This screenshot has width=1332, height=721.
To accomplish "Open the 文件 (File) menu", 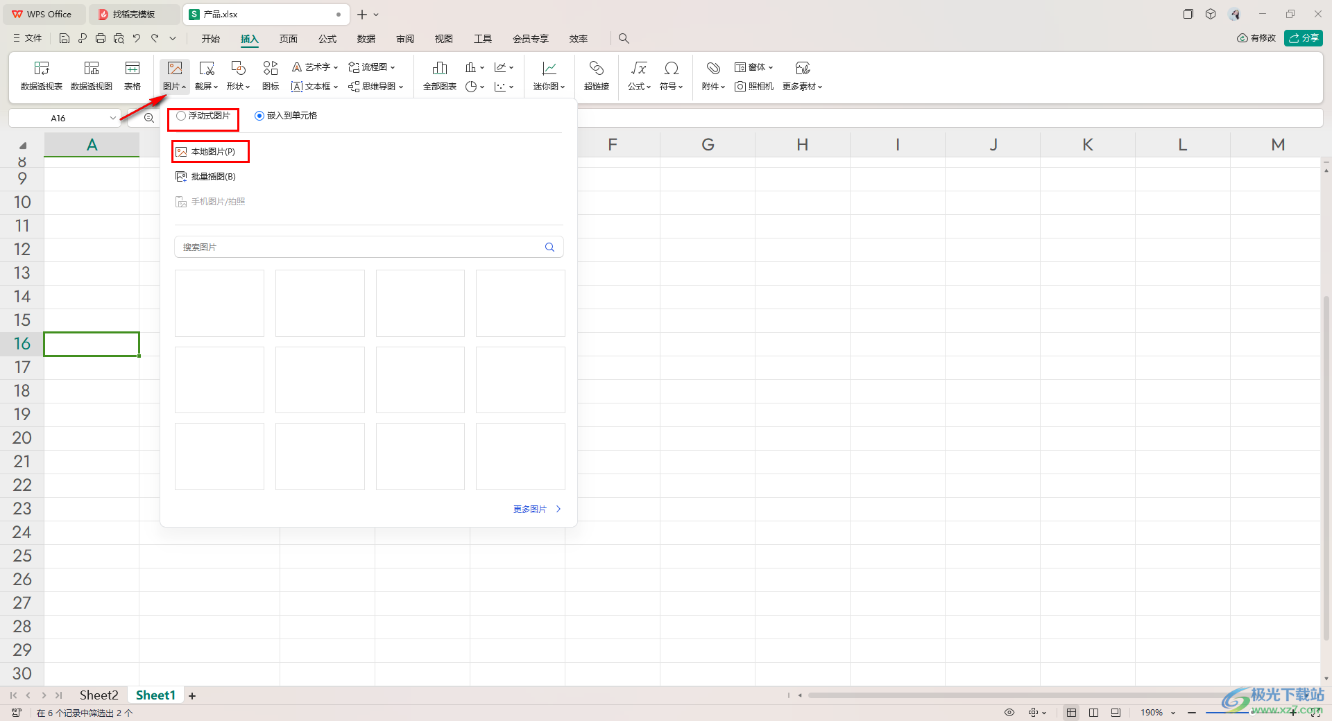I will [x=28, y=38].
